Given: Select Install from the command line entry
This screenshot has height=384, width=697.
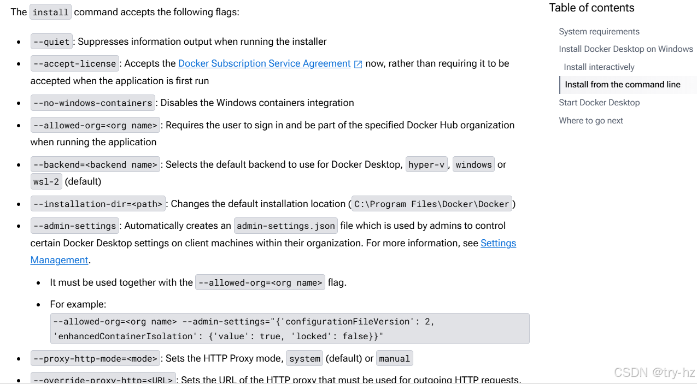Looking at the screenshot, I should [x=622, y=85].
